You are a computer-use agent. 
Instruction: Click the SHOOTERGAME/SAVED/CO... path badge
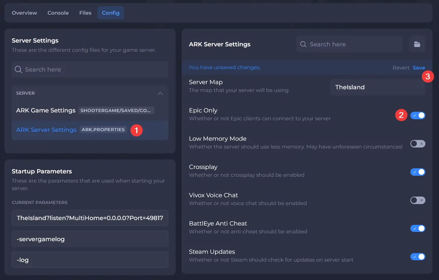point(116,110)
